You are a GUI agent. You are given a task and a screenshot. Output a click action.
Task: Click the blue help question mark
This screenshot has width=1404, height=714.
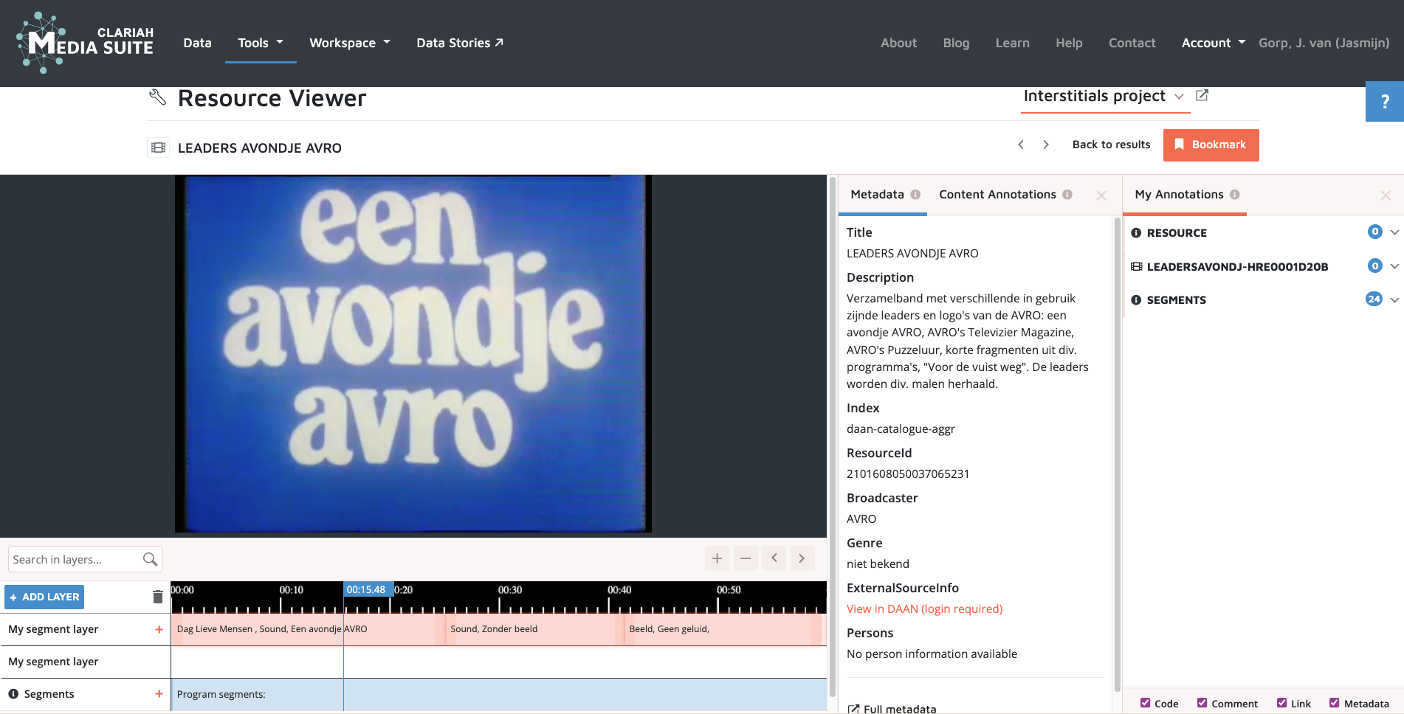[1385, 102]
